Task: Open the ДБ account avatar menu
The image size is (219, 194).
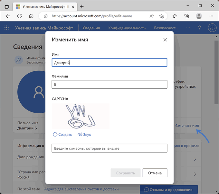Action: point(212,28)
